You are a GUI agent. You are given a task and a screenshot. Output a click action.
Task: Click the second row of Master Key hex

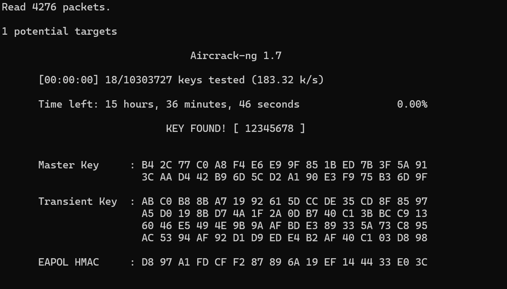click(284, 177)
